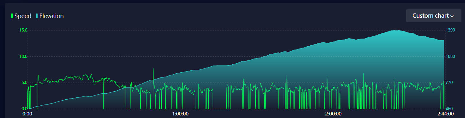Image resolution: width=465 pixels, height=118 pixels.
Task: Click the 1390 elevation axis label
Action: click(x=450, y=30)
